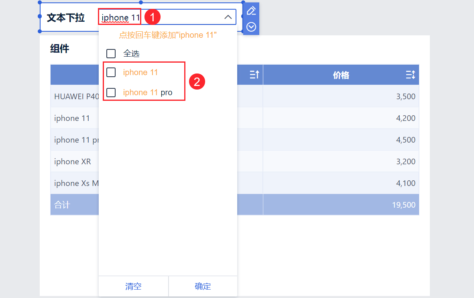
Task: Click the iphone 11 search text field
Action: [120, 18]
